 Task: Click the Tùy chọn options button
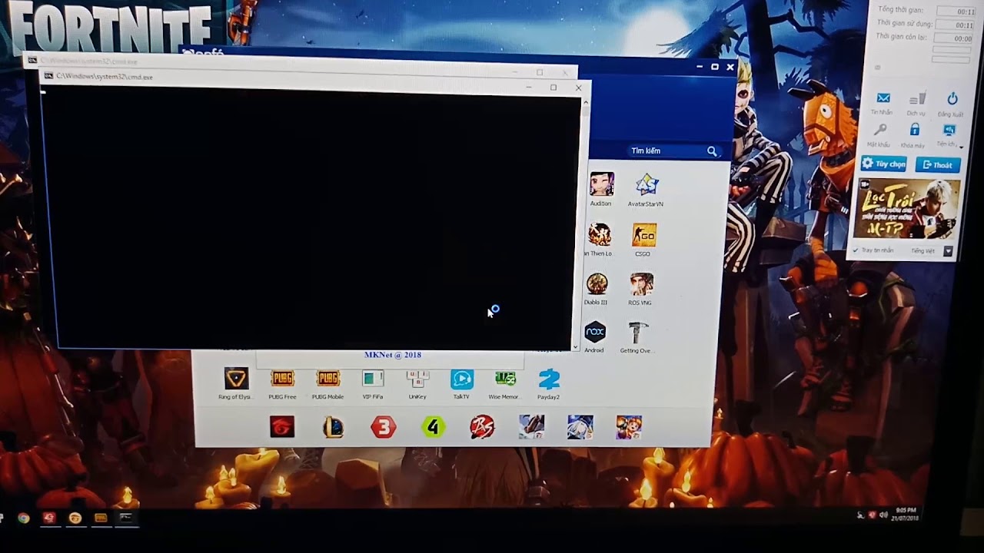884,164
